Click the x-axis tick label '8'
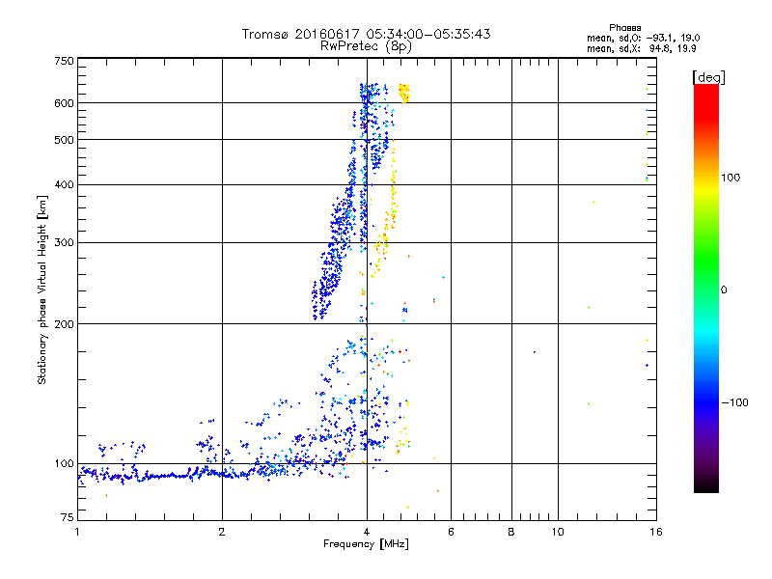Screen dimensions: 772x579 tap(511, 532)
